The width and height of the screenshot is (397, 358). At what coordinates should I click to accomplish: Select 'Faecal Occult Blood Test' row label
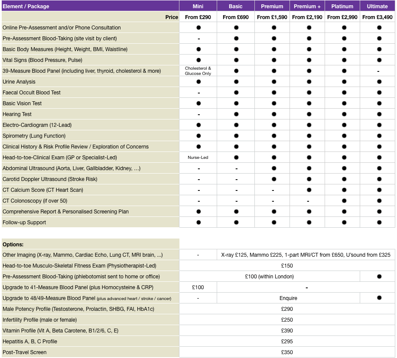pyautogui.click(x=32, y=93)
